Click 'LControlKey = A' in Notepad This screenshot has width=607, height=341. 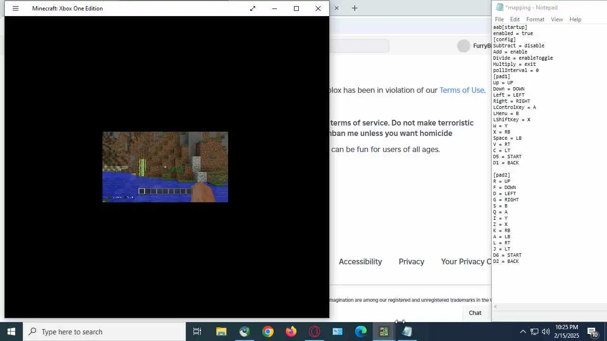(x=515, y=108)
